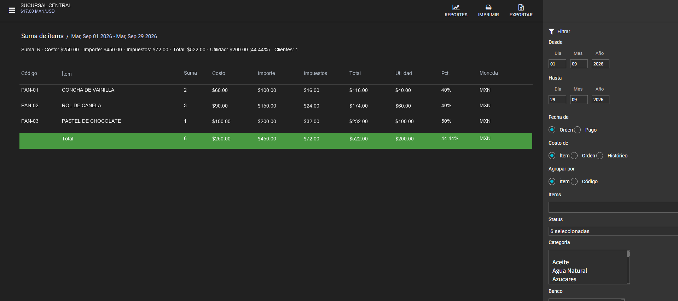This screenshot has height=301, width=678.
Task: Click the Ítems filter input box
Action: pyautogui.click(x=613, y=207)
